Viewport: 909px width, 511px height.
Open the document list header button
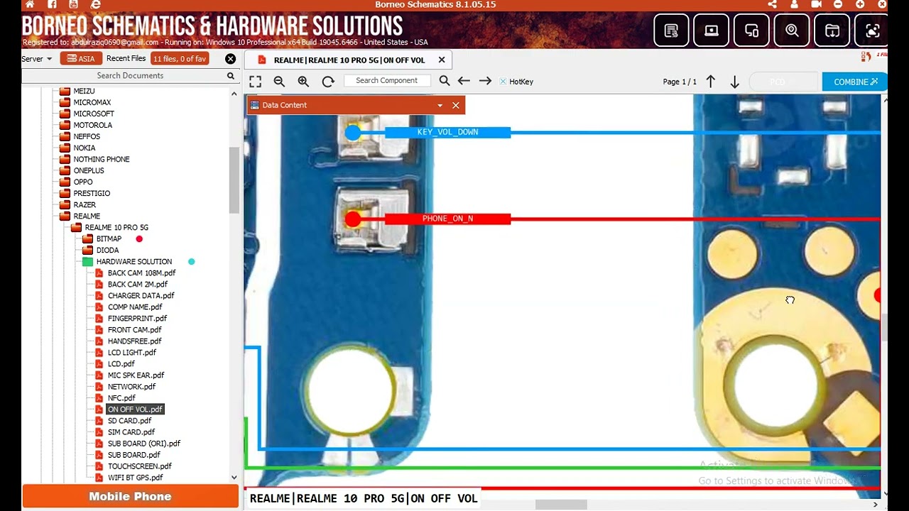[671, 31]
